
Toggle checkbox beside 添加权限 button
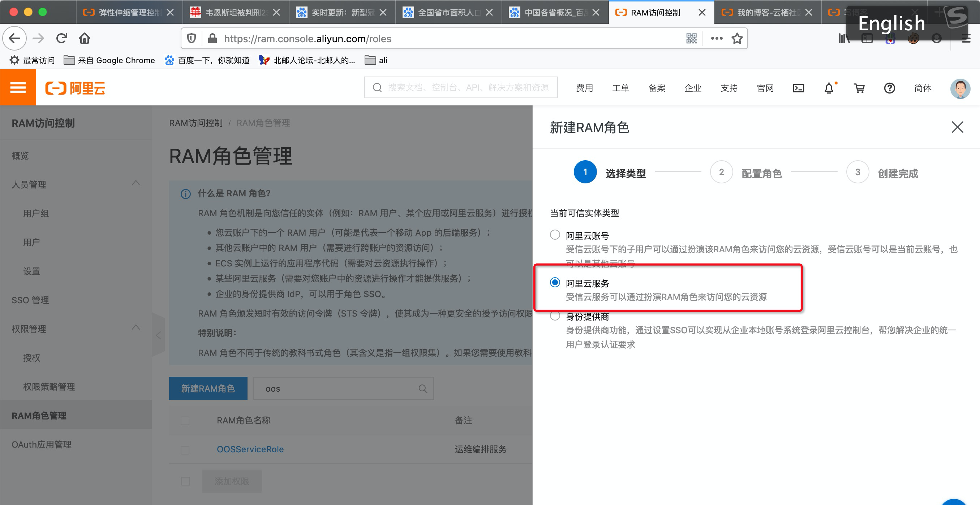pyautogui.click(x=186, y=481)
